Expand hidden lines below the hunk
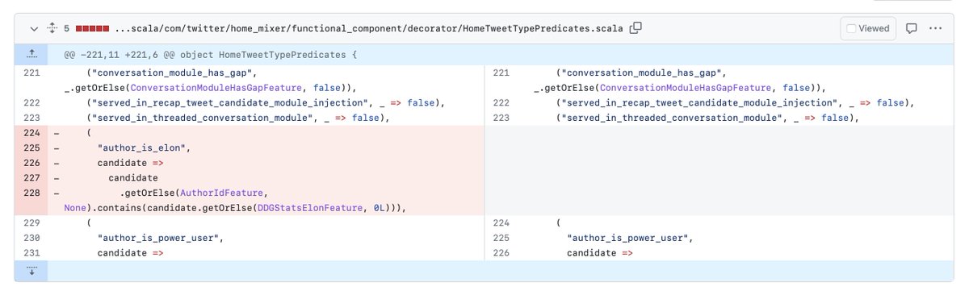 (31, 271)
